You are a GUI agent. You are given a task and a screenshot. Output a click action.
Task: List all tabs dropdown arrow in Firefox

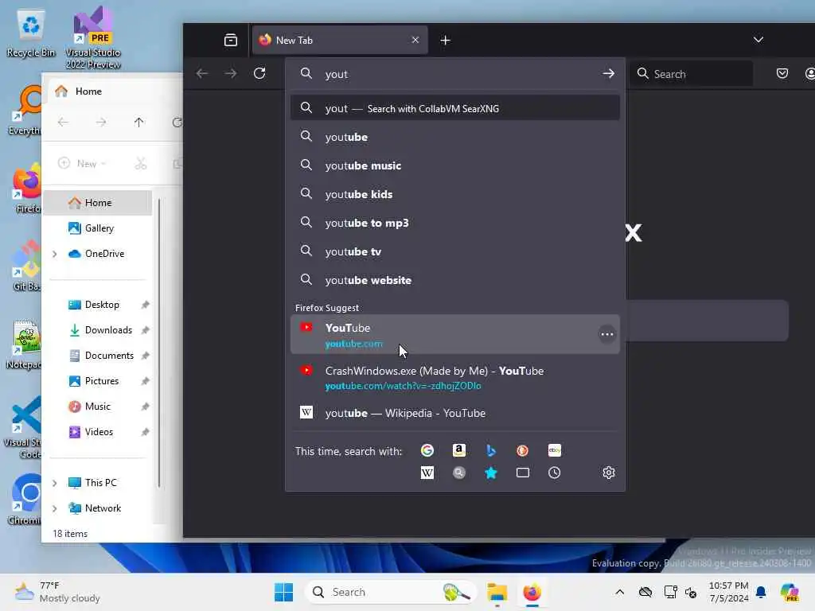758,40
